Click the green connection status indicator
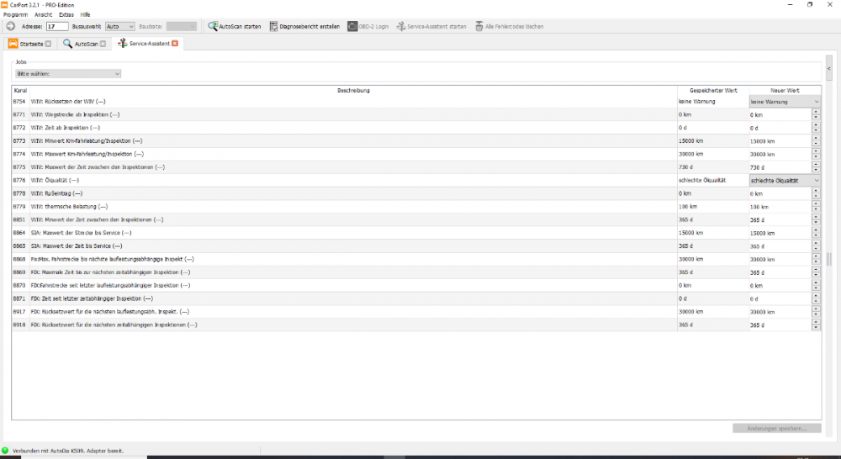Screen dimensions: 841x459 click(x=5, y=451)
